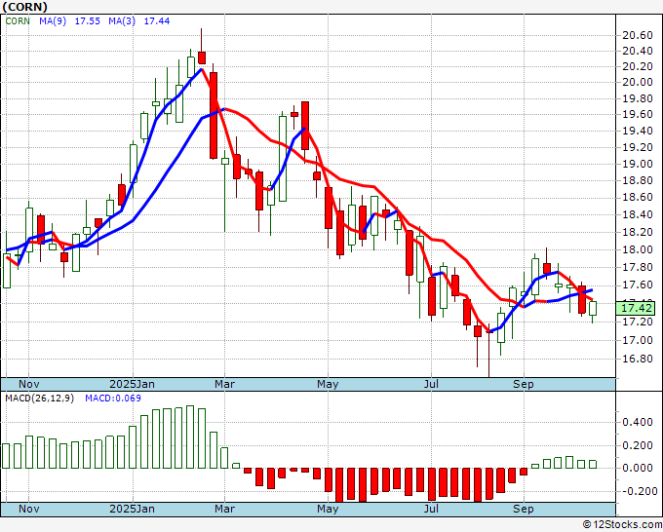663x532 pixels.
Task: Click the 18.00 price axis label
Action: 637,250
